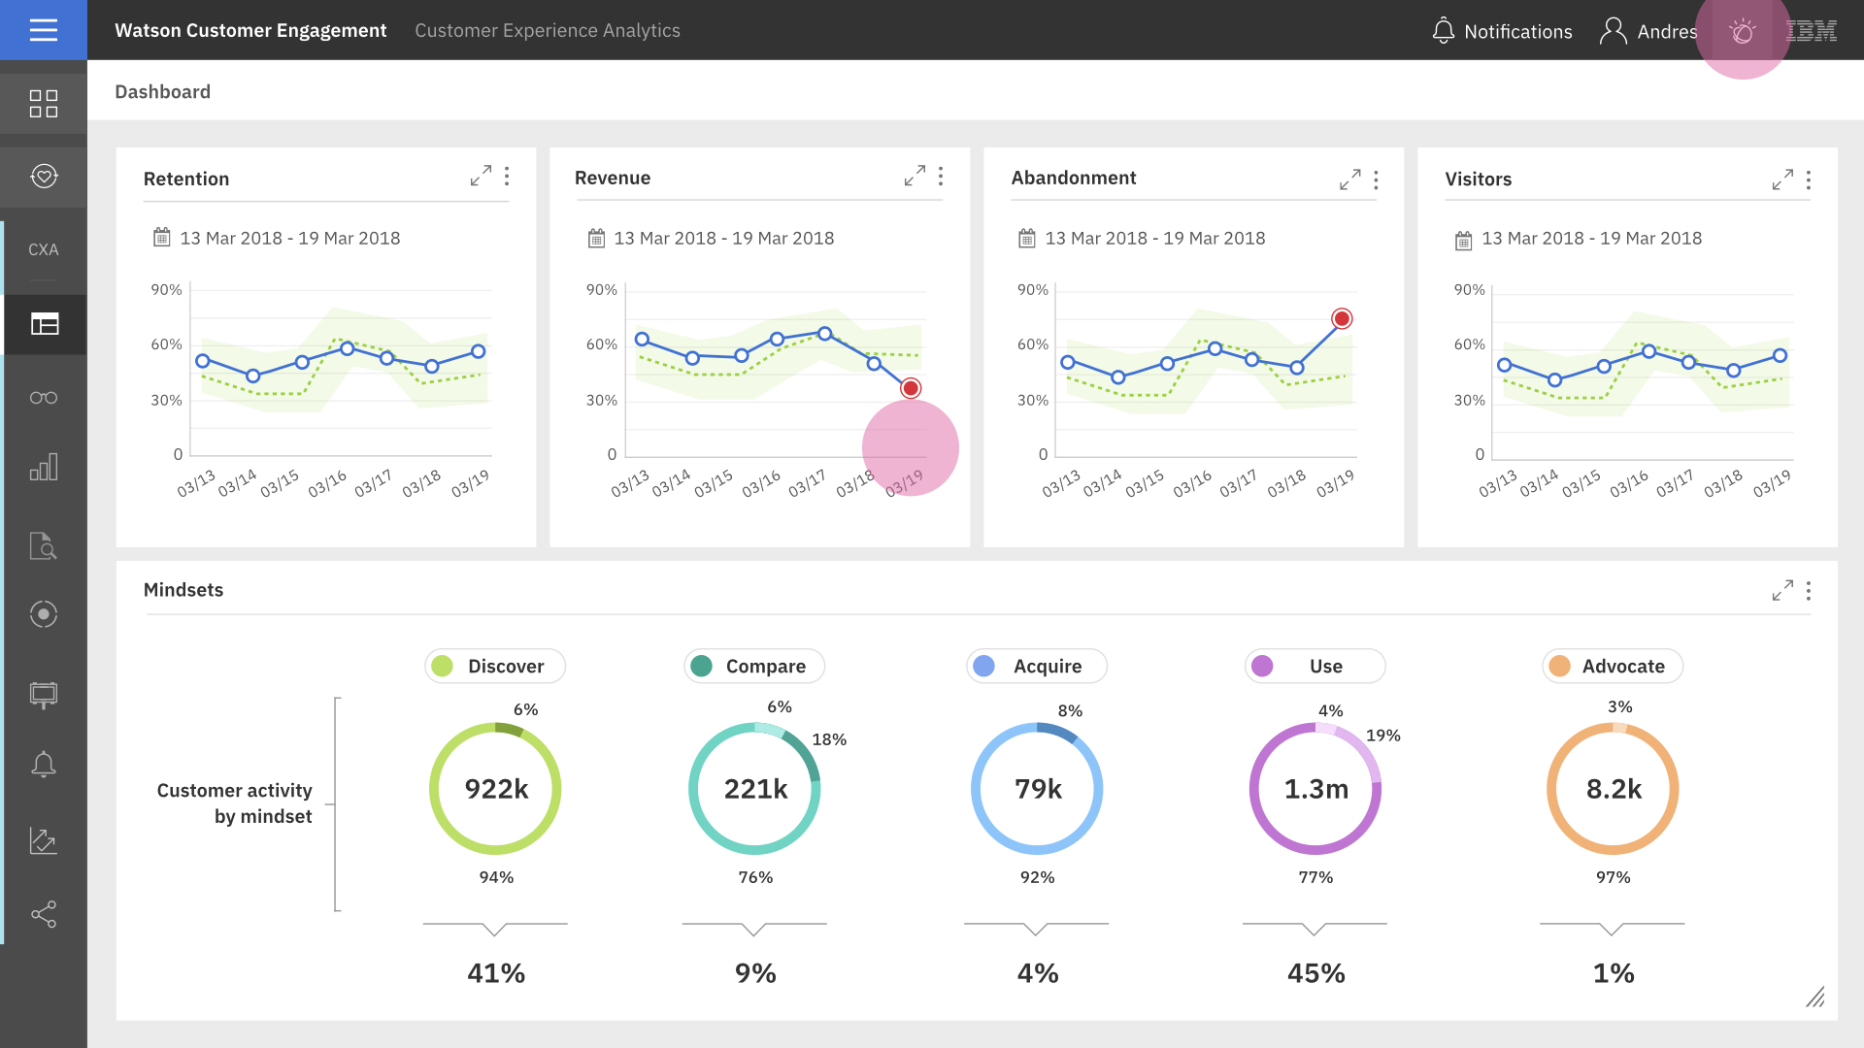
Task: Open the hamburger main menu
Action: [x=44, y=30]
